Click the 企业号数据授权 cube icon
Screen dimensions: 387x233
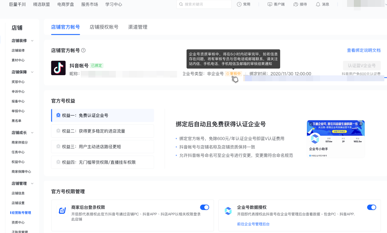coord(228,211)
